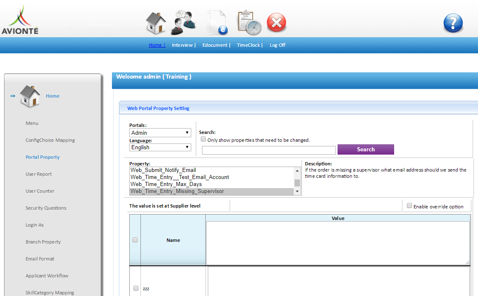Viewport: 478px width, 296px height.
Task: Open Applicant Workflow in sidebar
Action: tap(47, 276)
